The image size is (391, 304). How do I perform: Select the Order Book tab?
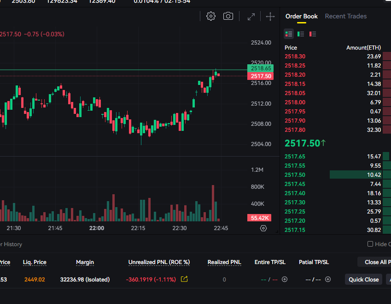click(x=301, y=16)
